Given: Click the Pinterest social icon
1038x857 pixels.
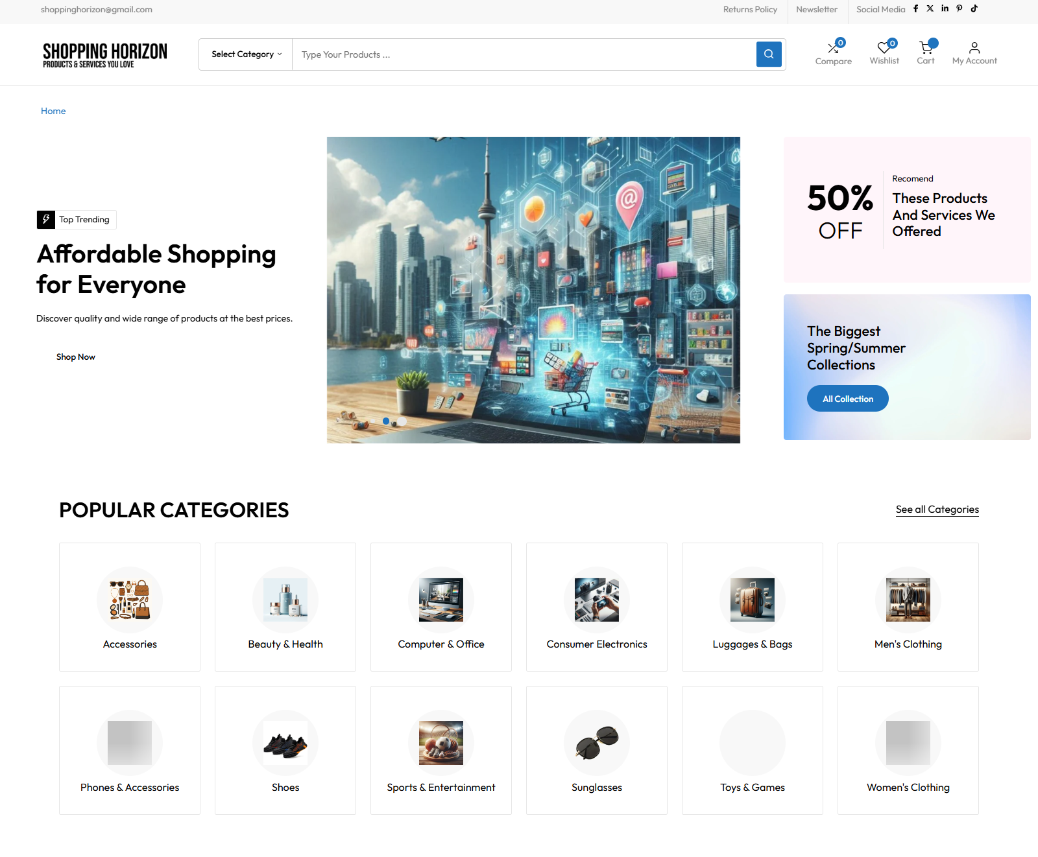Looking at the screenshot, I should coord(960,9).
